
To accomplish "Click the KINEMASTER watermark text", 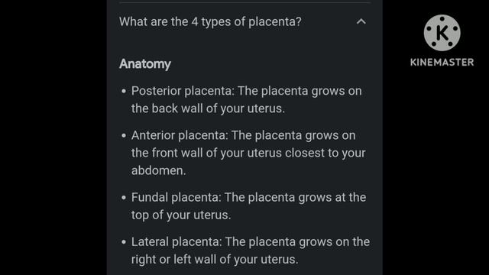I will (442, 62).
